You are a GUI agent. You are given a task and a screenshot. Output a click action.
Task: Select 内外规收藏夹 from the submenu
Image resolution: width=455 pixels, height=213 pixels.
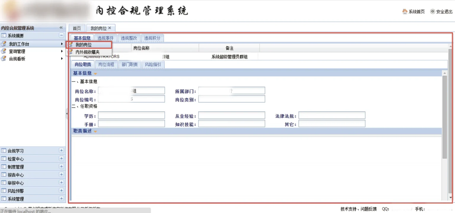click(87, 52)
